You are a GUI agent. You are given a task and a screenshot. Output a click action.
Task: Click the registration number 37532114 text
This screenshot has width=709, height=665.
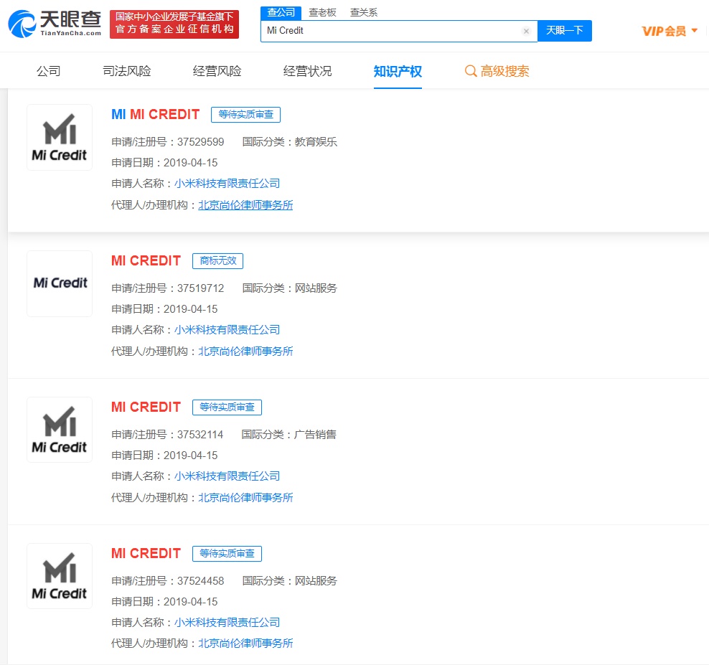tap(200, 435)
